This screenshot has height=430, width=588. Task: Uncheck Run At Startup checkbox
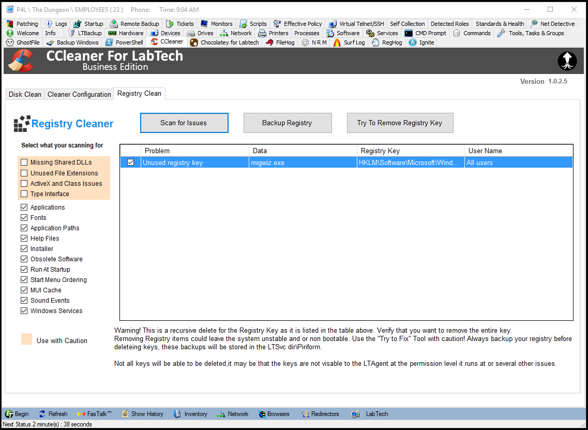pos(24,270)
